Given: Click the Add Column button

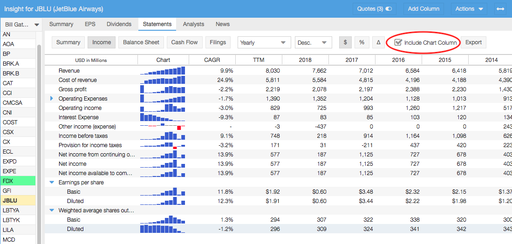Looking at the screenshot, I should pos(423,9).
